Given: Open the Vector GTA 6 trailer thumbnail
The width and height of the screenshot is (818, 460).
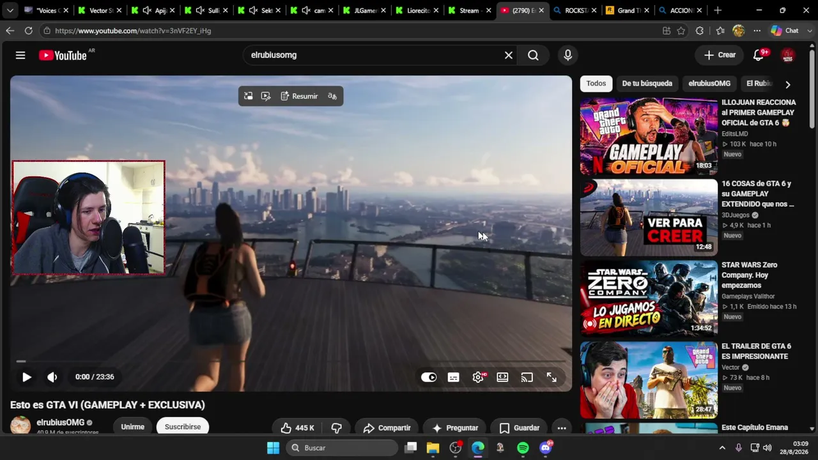Looking at the screenshot, I should [x=649, y=379].
